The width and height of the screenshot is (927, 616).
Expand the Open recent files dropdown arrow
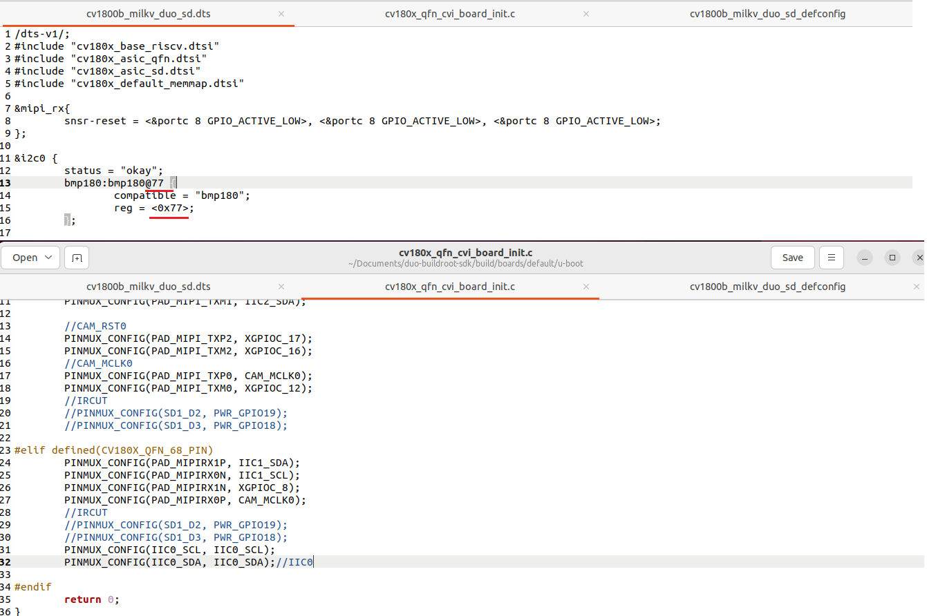pos(48,258)
